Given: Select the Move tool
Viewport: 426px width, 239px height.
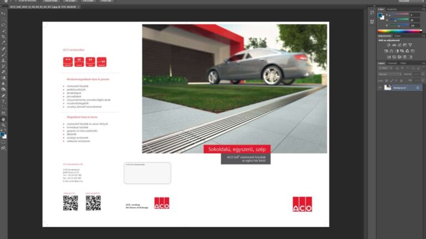Looking at the screenshot, I should pos(3,13).
